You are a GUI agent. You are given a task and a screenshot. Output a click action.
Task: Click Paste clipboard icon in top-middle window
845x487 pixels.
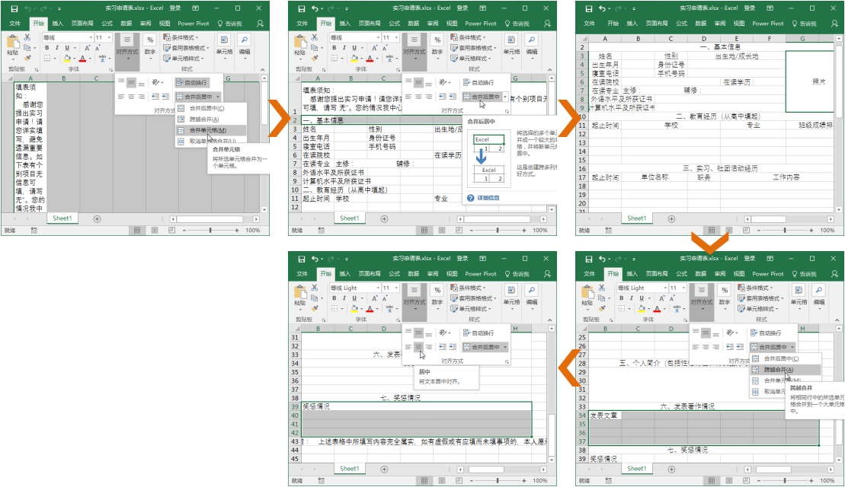click(300, 41)
